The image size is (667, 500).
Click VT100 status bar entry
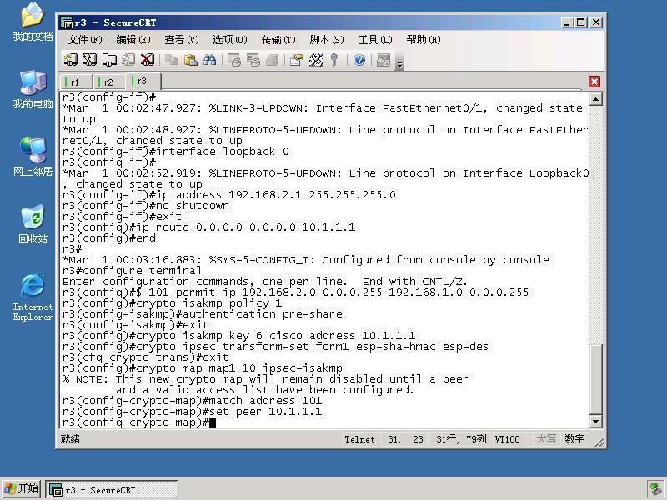click(507, 439)
